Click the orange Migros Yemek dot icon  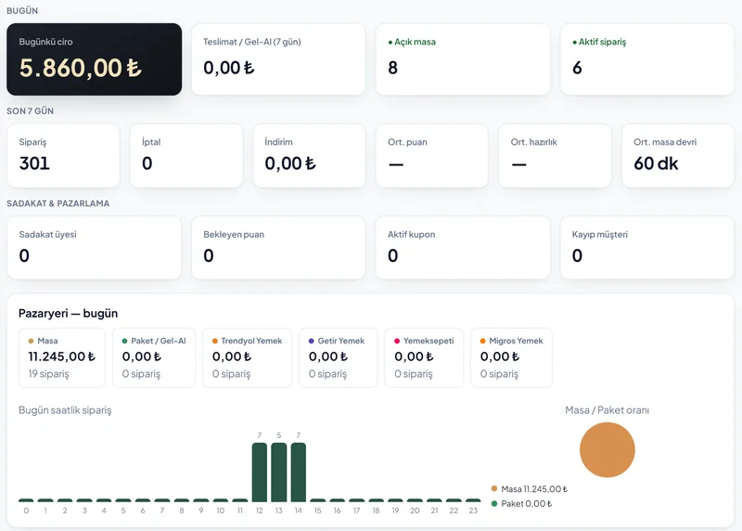482,341
